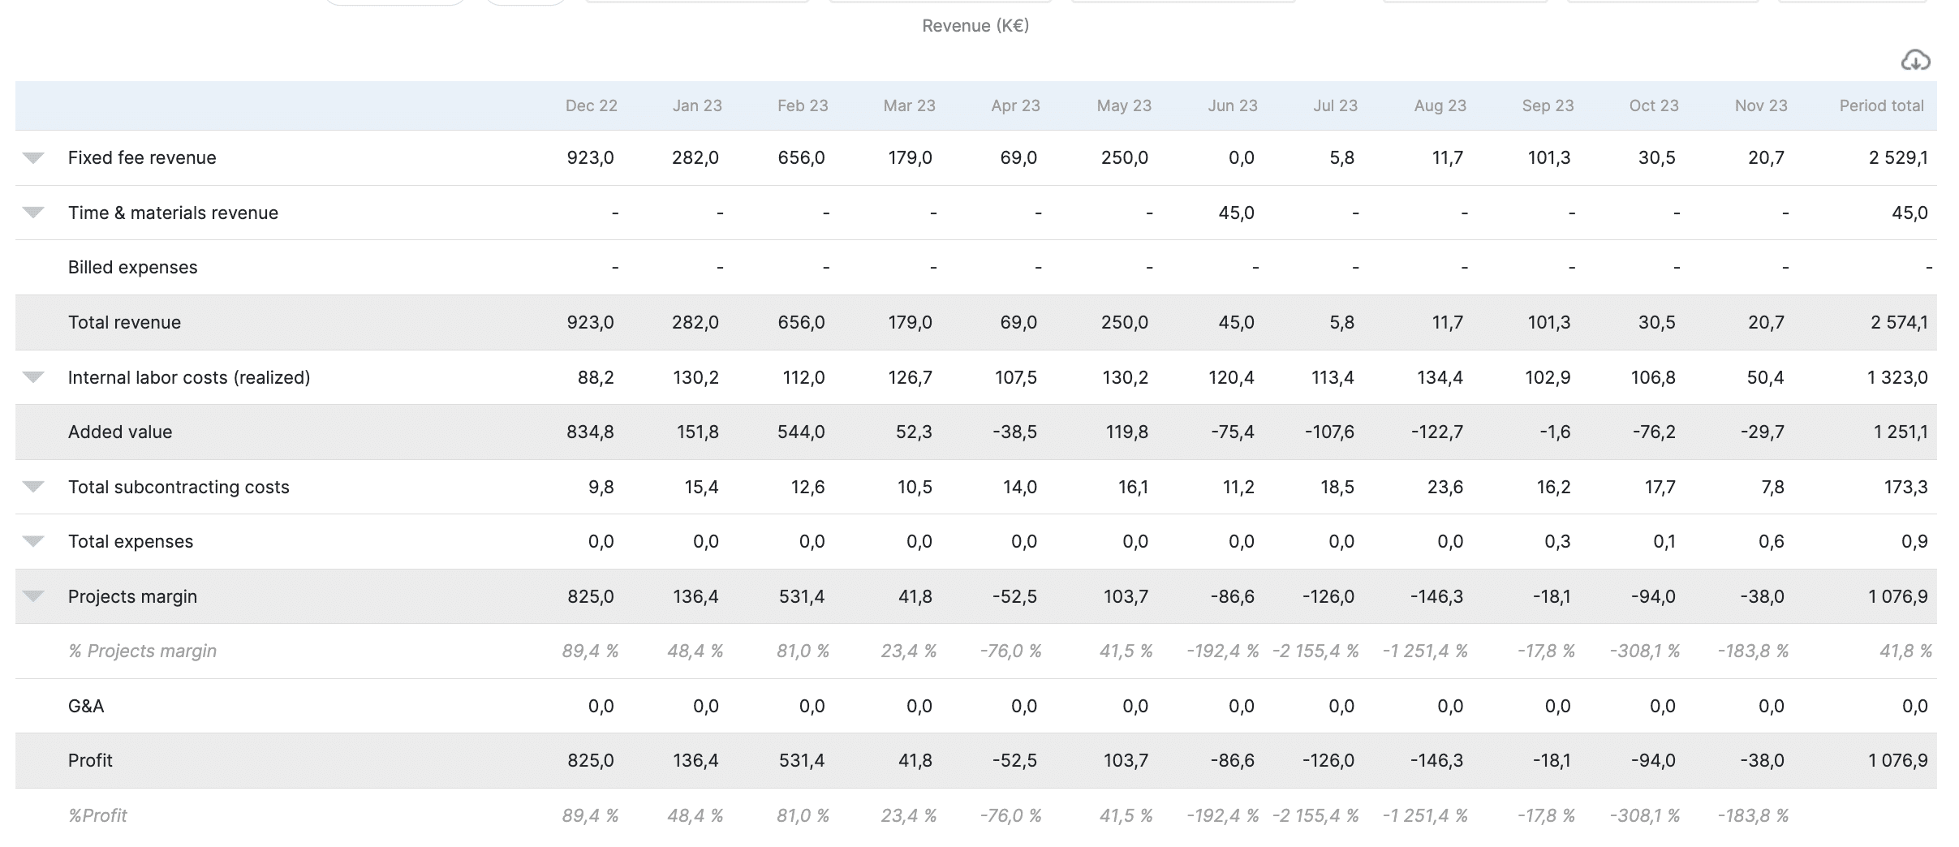Expand the Fixed fee revenue row

(x=33, y=157)
